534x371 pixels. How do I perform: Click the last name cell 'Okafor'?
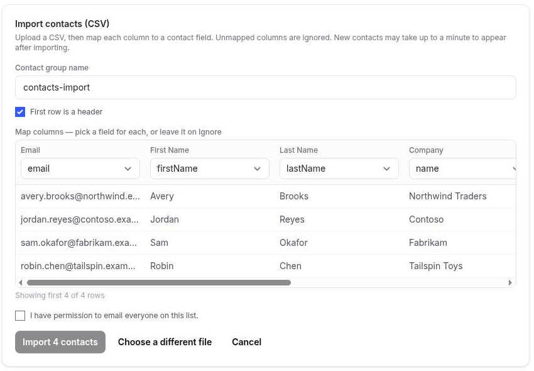click(293, 243)
